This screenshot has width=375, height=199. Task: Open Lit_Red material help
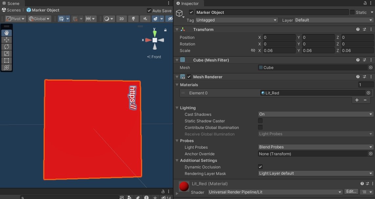pyautogui.click(x=362, y=184)
